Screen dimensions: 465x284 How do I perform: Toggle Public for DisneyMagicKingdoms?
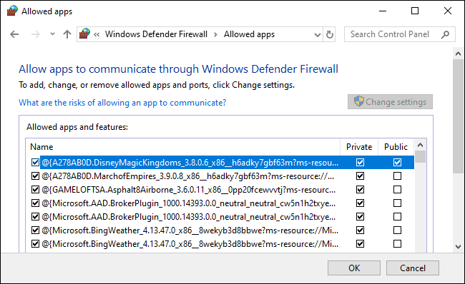point(397,163)
